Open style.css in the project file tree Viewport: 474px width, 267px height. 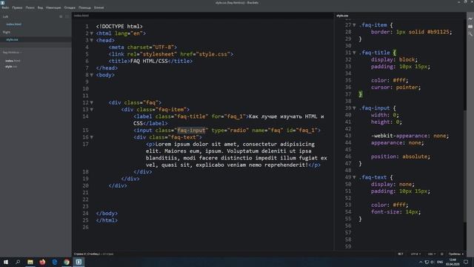[x=11, y=67]
